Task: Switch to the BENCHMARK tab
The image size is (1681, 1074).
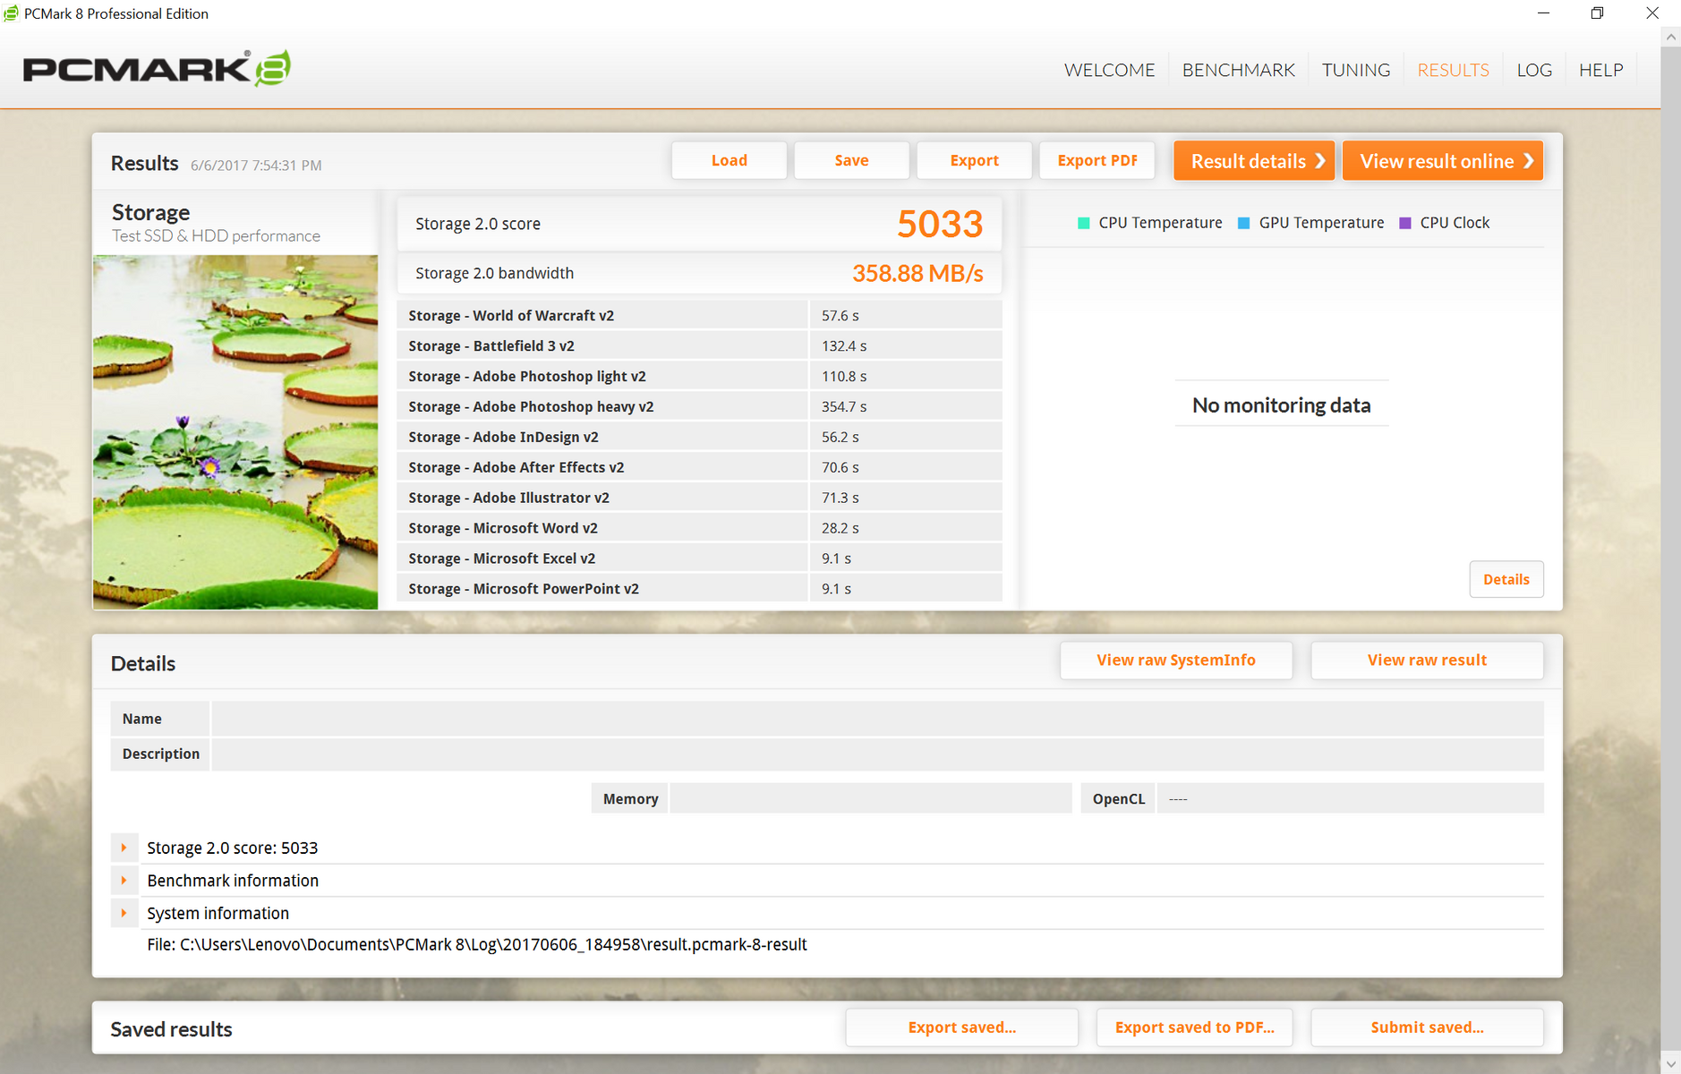Action: point(1238,70)
